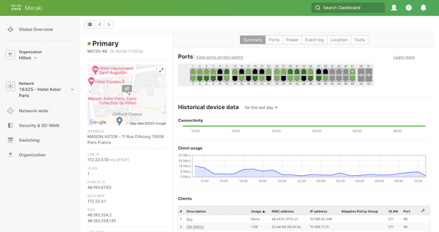Image resolution: width=439 pixels, height=232 pixels.
Task: Open the 'for the last day' time range dropdown
Action: [261, 108]
